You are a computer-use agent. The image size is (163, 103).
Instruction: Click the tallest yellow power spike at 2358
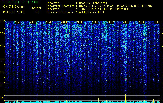tap(126, 98)
